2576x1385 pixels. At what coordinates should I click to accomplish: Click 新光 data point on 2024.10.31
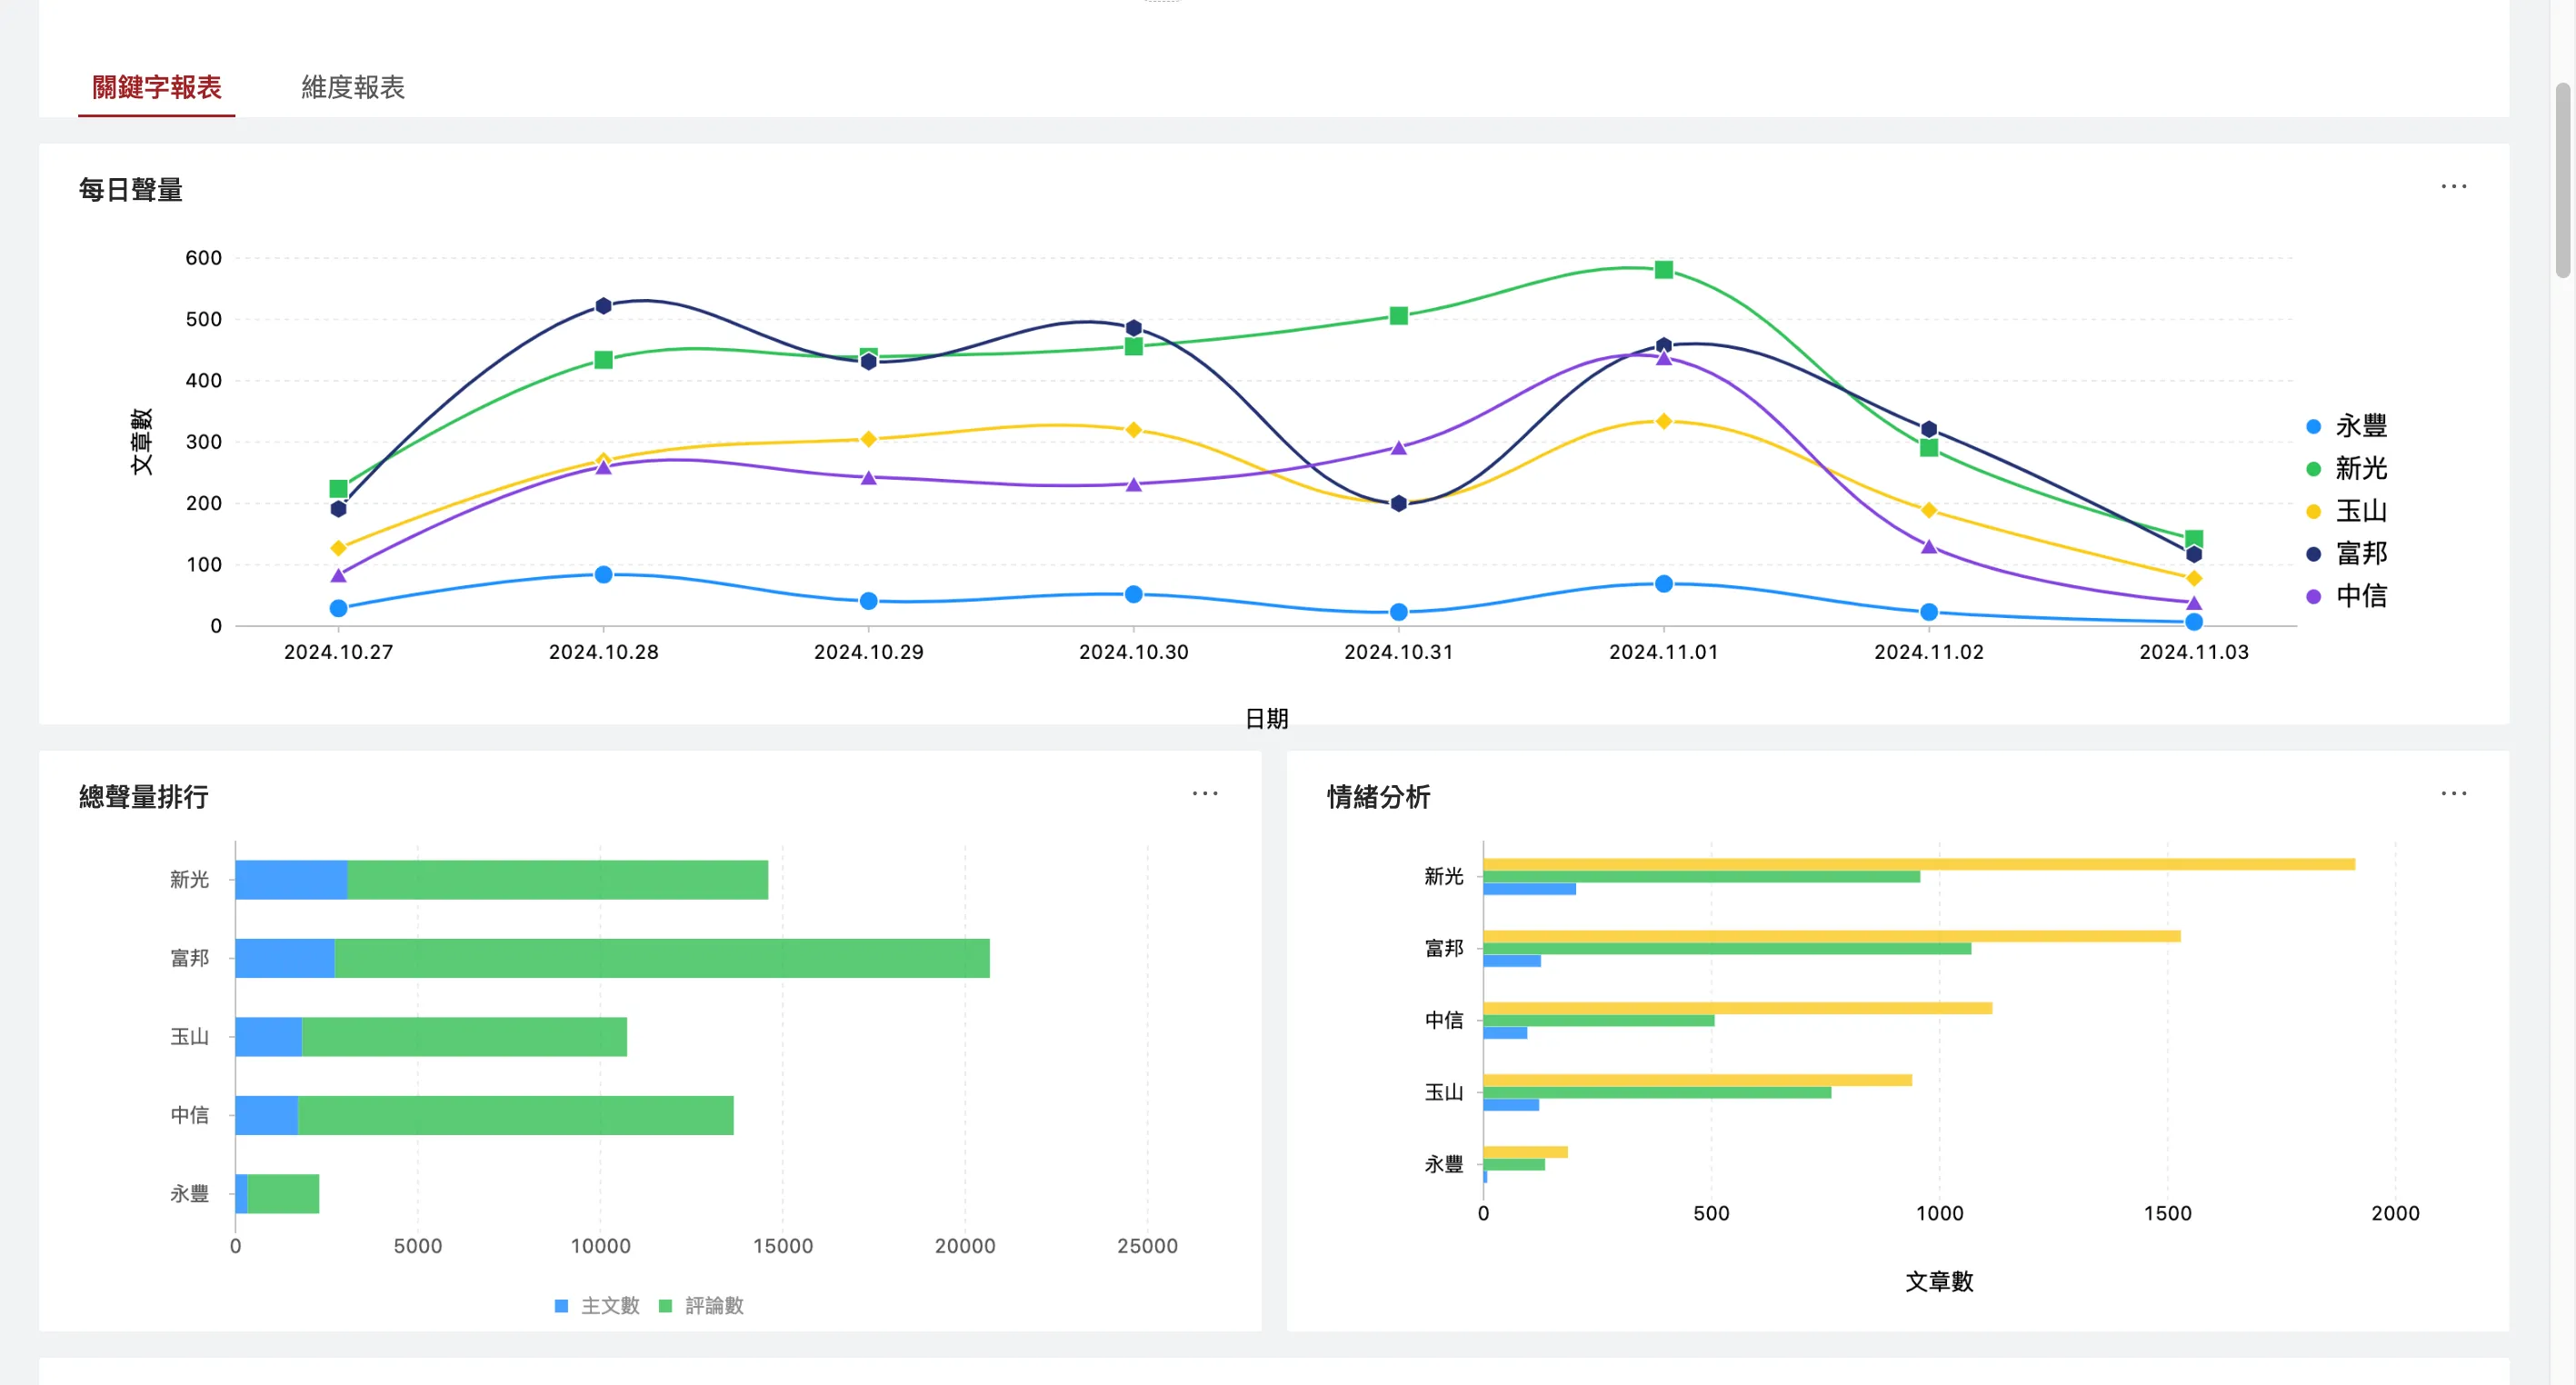(1399, 316)
